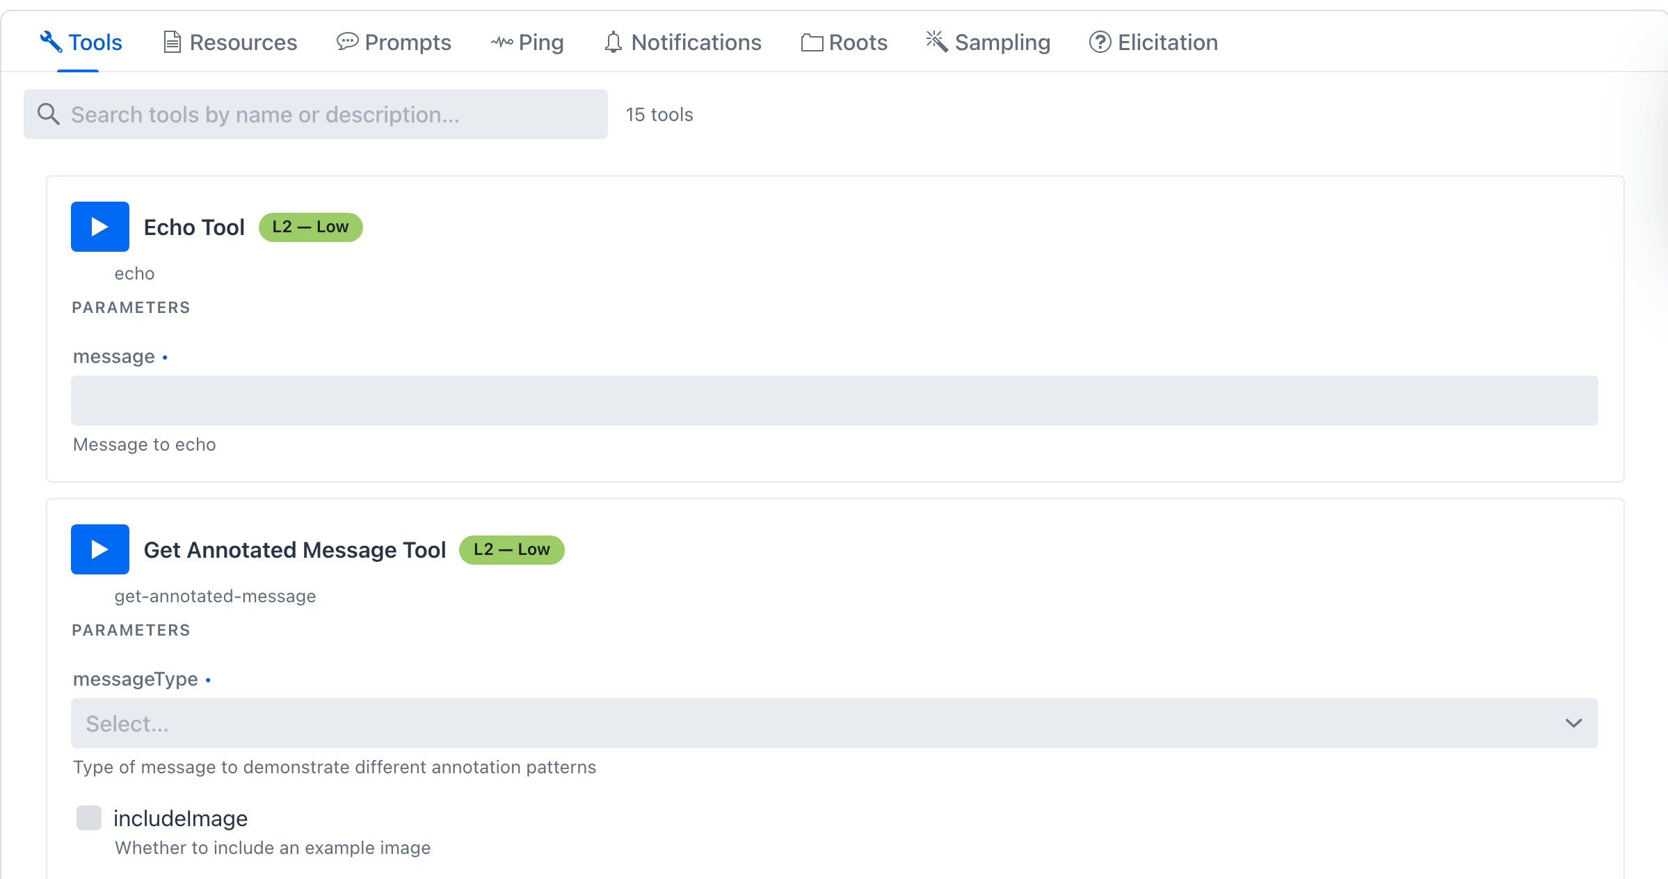Focus the search tools input field
The height and width of the screenshot is (879, 1668).
pyautogui.click(x=316, y=114)
